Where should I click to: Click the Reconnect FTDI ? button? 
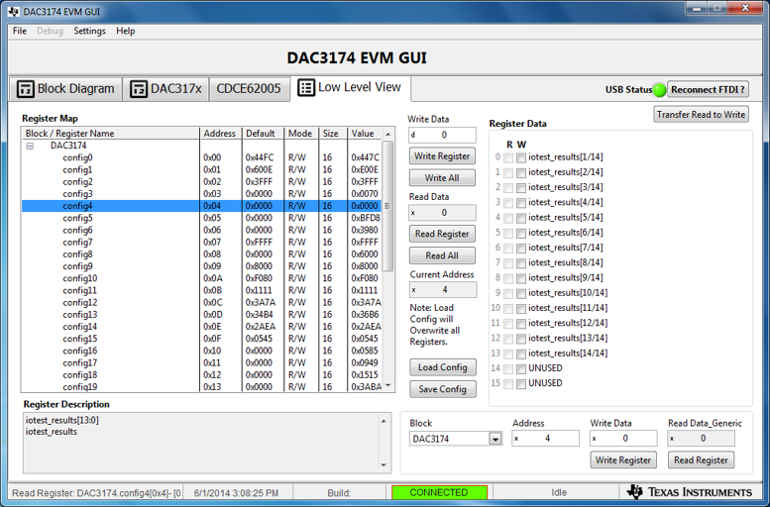point(708,90)
